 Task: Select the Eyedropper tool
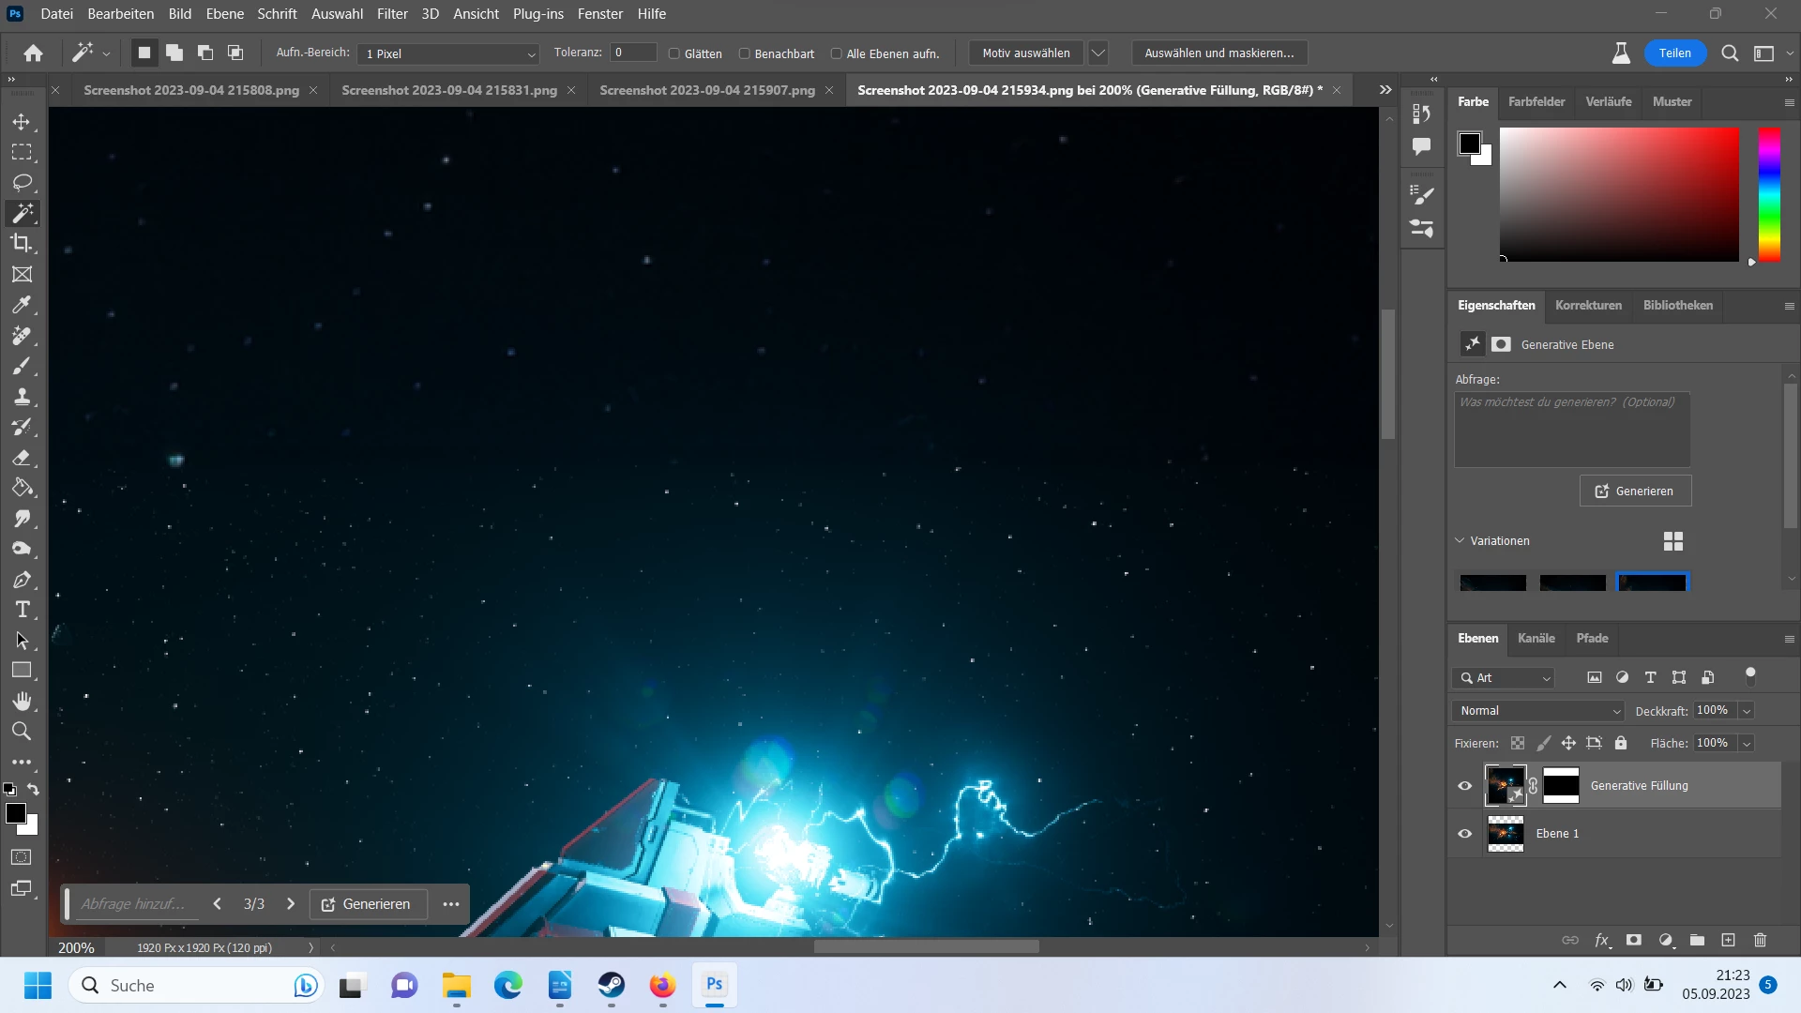[22, 305]
